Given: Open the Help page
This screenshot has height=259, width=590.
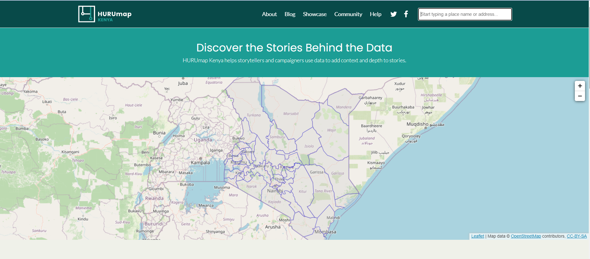Looking at the screenshot, I should pyautogui.click(x=375, y=14).
